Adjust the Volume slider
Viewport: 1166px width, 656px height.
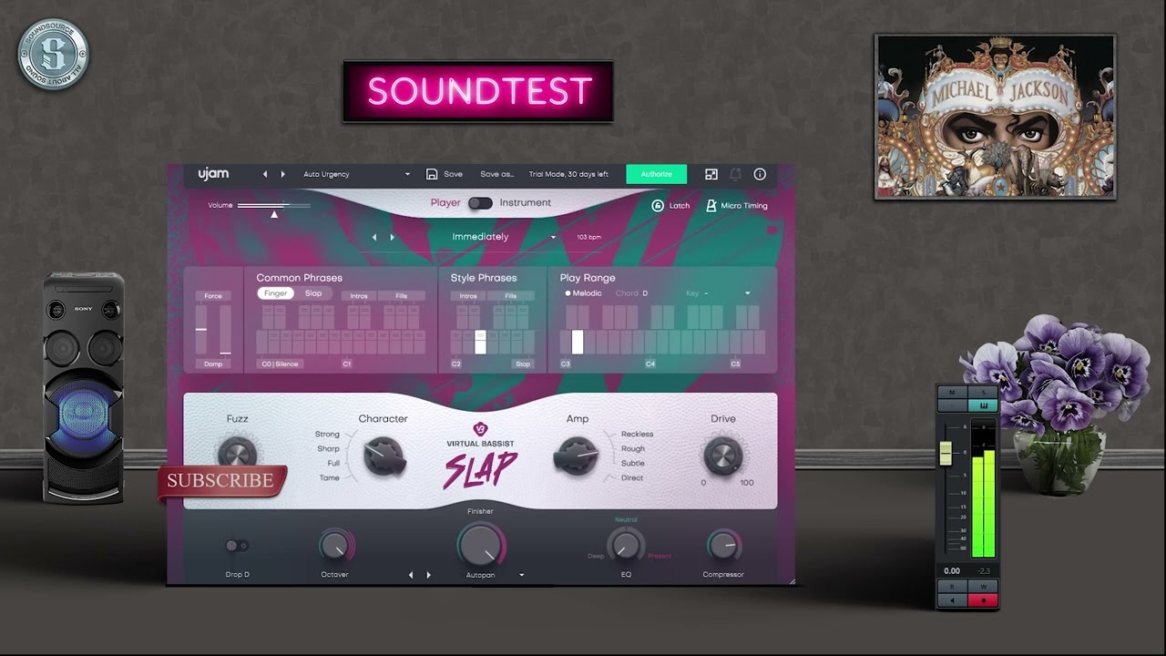(x=273, y=206)
